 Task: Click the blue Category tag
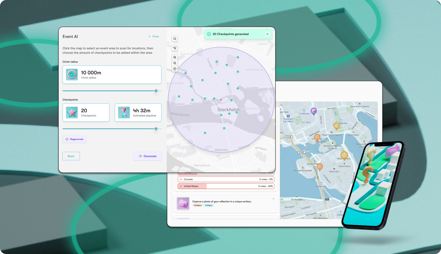209,205
